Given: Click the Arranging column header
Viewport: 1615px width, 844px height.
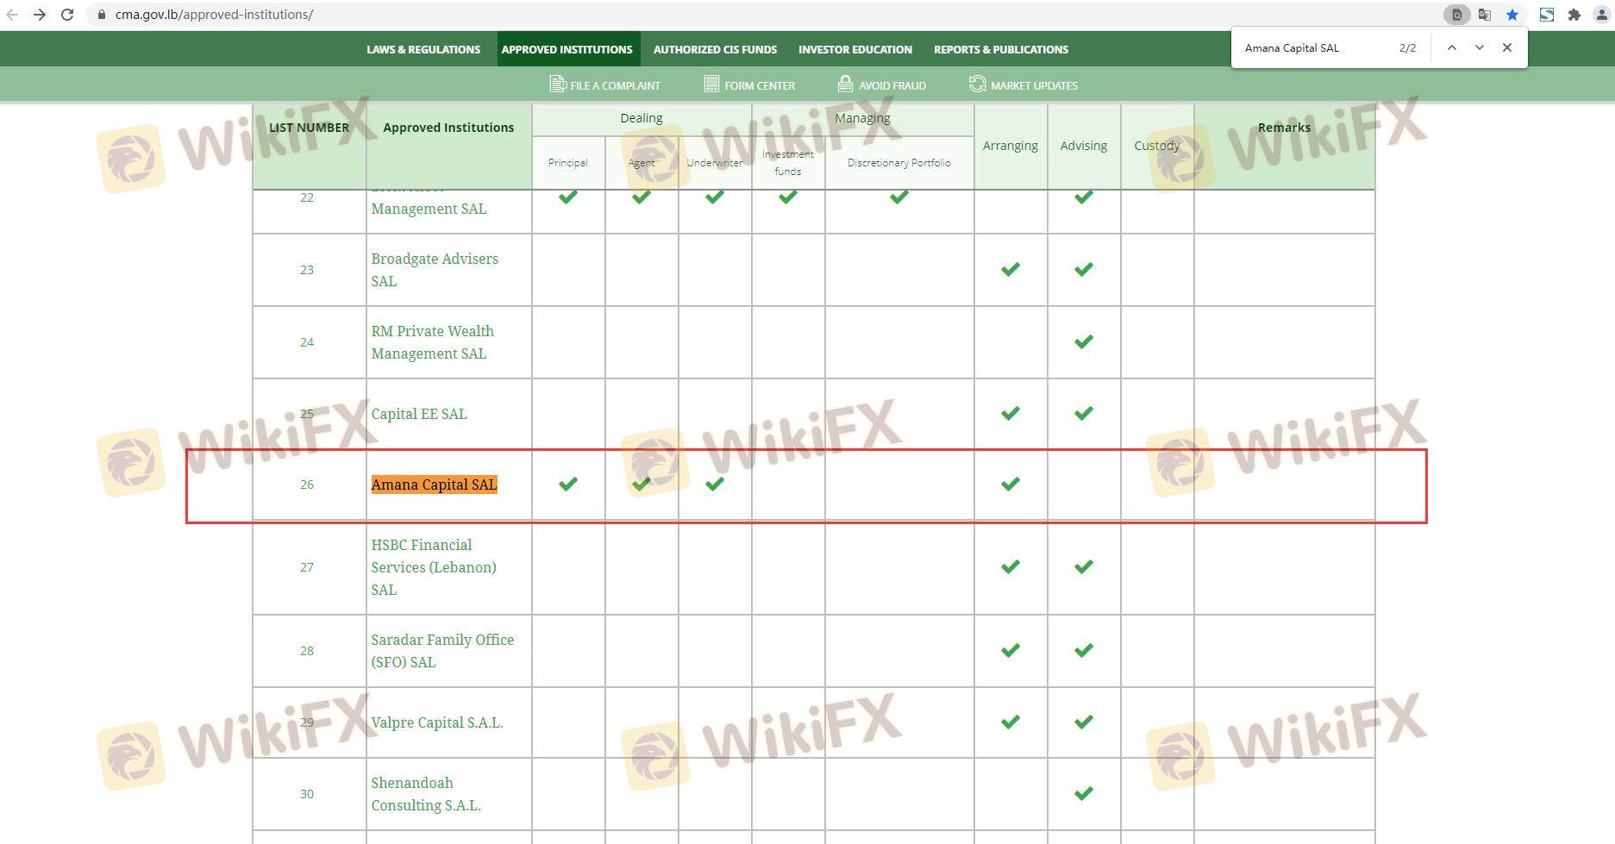Looking at the screenshot, I should 1011,146.
